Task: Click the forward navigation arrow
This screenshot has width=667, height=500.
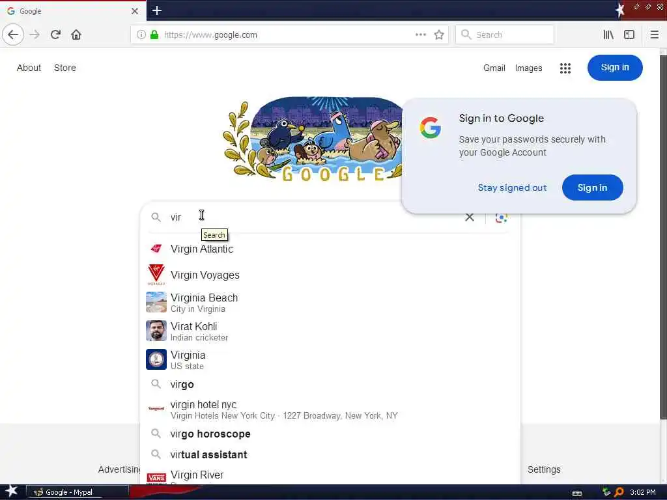Action: 35,35
